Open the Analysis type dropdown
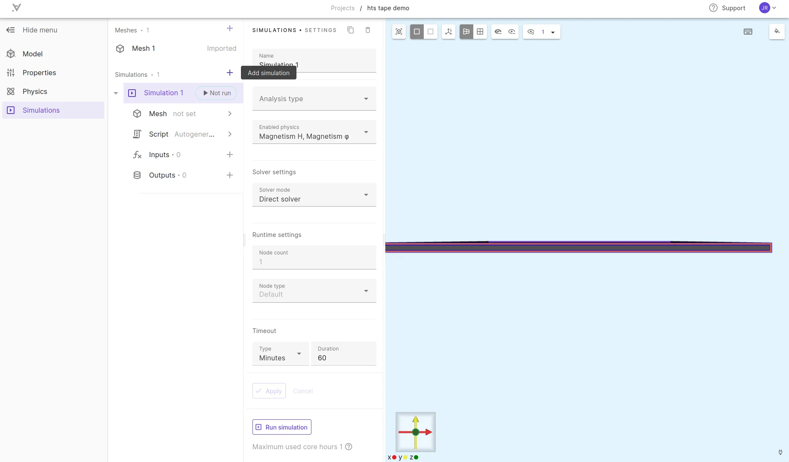This screenshot has width=789, height=462. click(314, 99)
